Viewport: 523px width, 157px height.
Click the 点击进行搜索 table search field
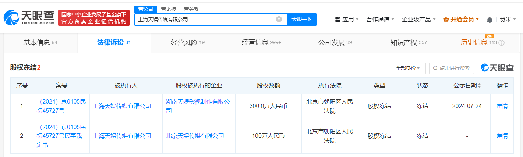[x=451, y=68]
